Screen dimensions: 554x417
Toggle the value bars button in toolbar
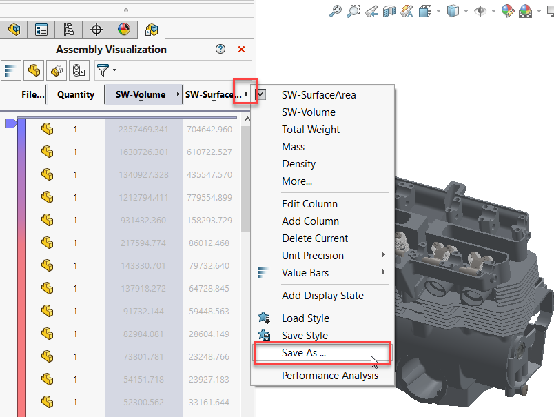click(x=11, y=70)
